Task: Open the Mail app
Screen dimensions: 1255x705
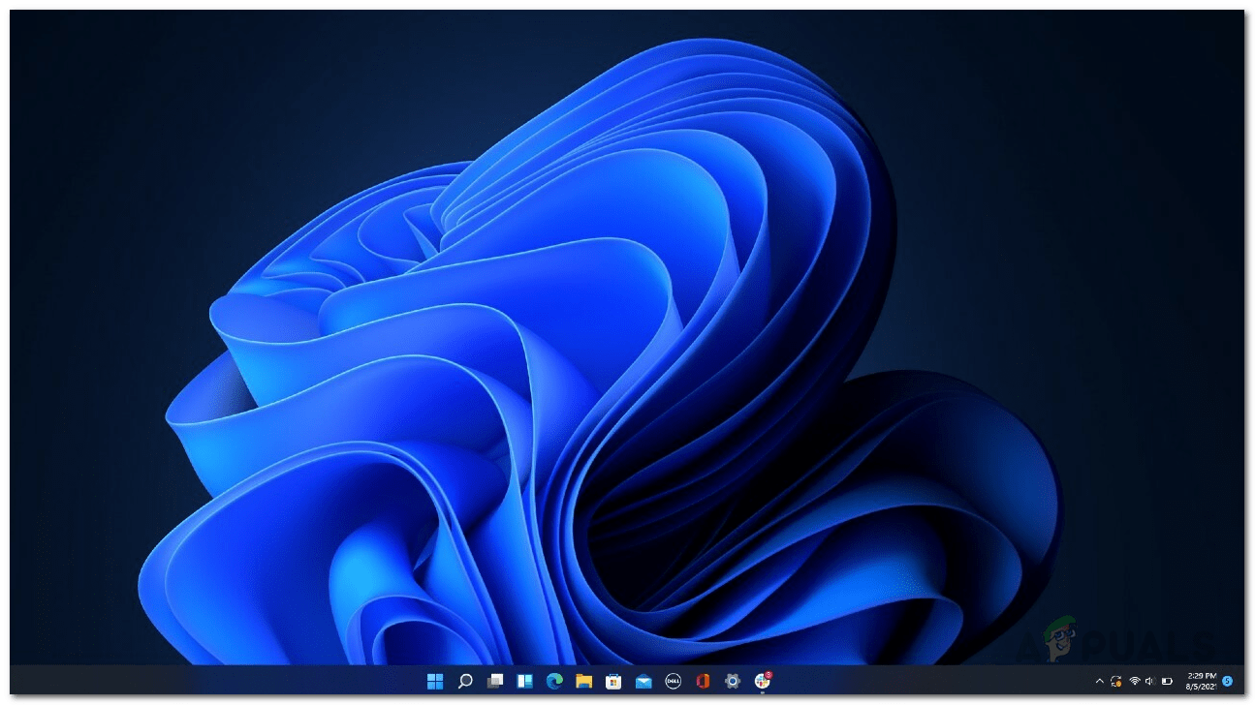Action: click(x=643, y=681)
